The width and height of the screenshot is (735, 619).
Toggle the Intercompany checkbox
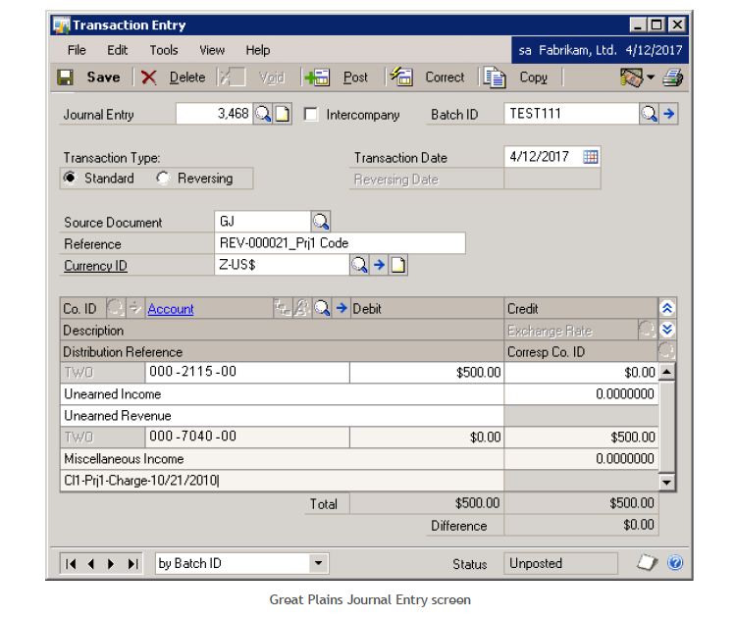310,115
